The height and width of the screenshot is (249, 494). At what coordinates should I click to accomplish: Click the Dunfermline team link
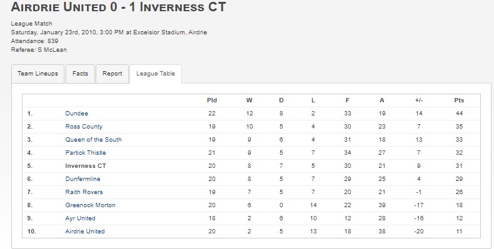click(x=83, y=179)
